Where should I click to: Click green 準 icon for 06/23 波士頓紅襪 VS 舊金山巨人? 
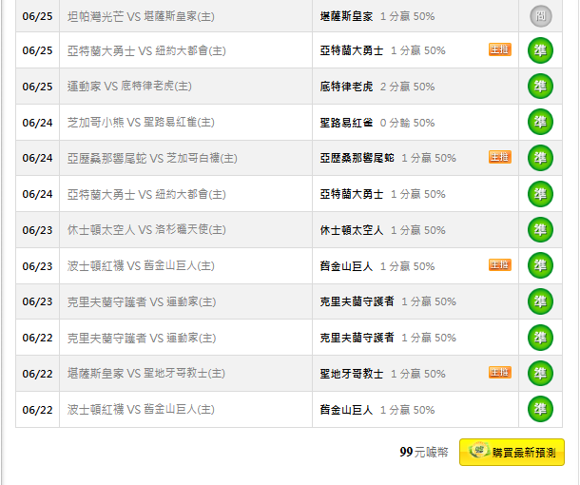tap(540, 265)
